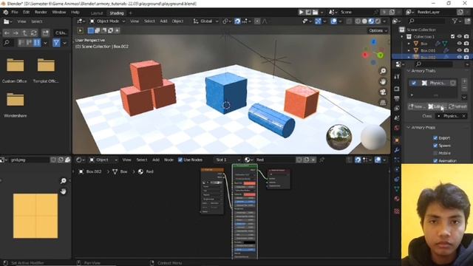Viewport: 473px width, 266px height.
Task: Toggle perspective/orthographic grid gizmo in viewport
Action: click(383, 103)
